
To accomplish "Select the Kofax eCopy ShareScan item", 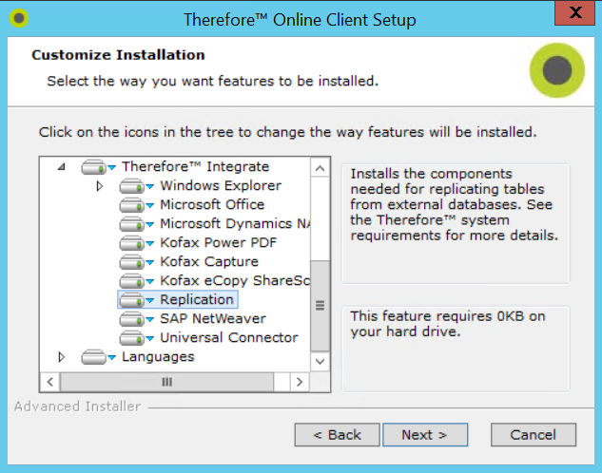I will tap(234, 281).
